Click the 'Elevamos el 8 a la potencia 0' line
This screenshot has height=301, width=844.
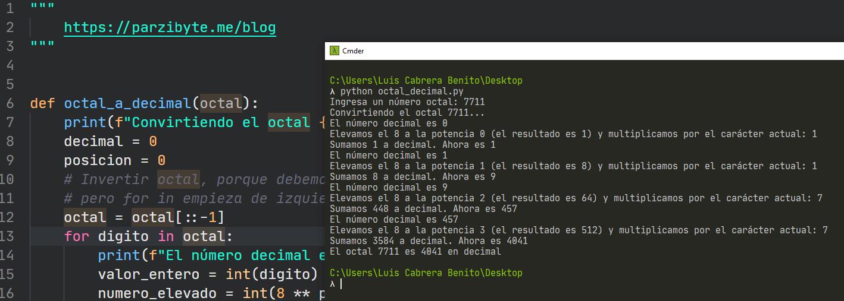(573, 134)
